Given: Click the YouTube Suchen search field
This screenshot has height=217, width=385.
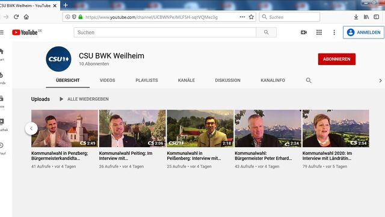Looking at the screenshot, I should point(165,32).
